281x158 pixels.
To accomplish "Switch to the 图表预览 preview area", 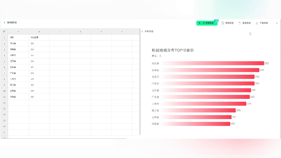I will (148, 31).
